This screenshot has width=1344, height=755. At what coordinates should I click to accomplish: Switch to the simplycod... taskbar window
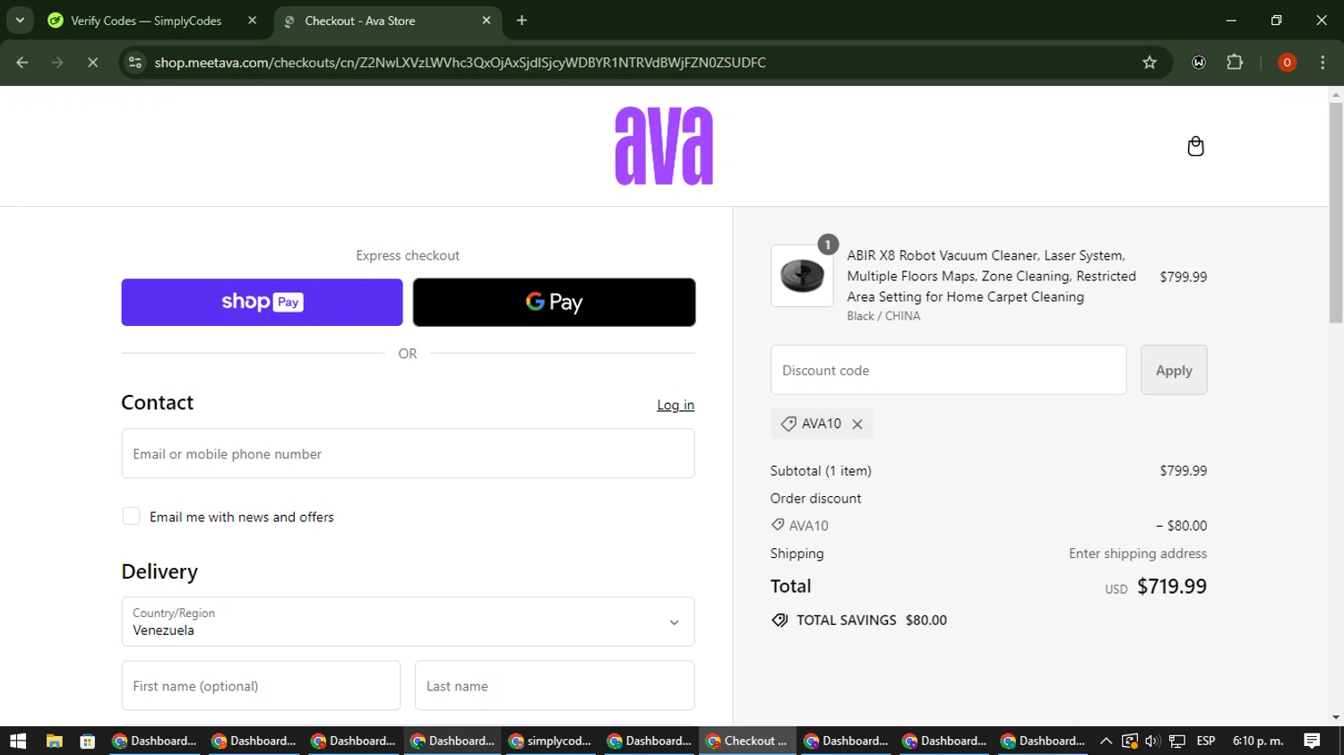[550, 741]
